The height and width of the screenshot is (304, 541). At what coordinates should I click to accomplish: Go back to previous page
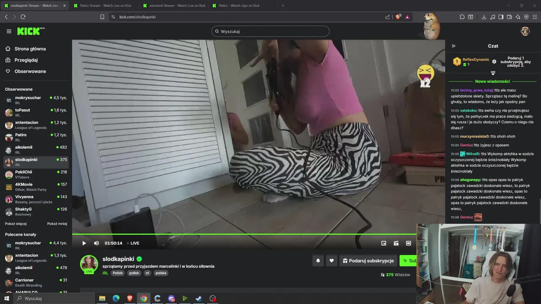[x=6, y=17]
